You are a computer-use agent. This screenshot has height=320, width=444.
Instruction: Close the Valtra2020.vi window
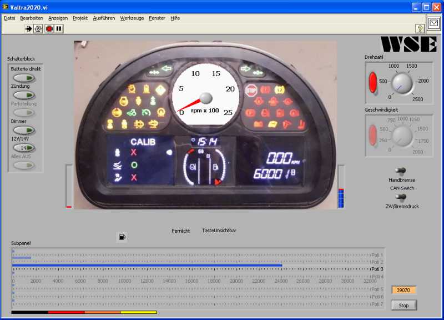pyautogui.click(x=437, y=7)
